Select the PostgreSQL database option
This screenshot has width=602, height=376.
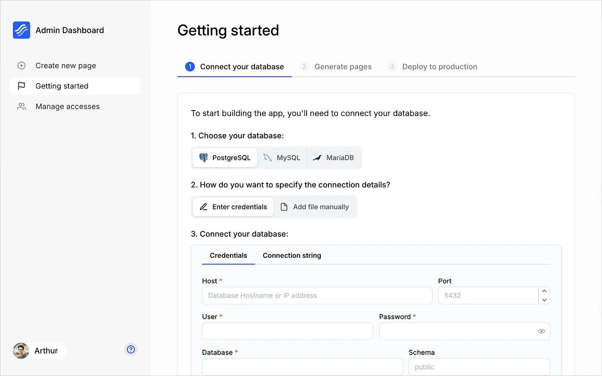click(225, 158)
